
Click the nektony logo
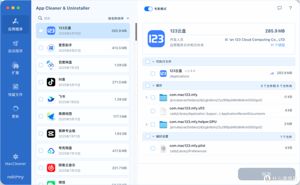tap(16, 177)
